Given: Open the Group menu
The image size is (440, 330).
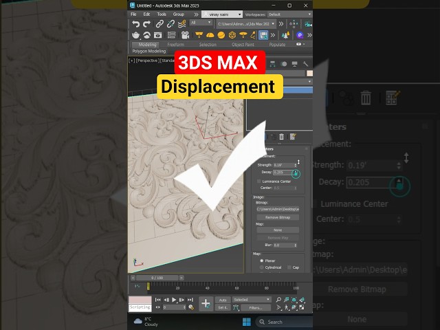Looking at the screenshot, I should point(179,14).
